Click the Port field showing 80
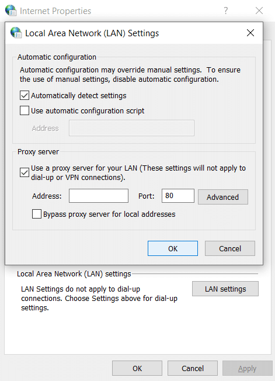275x381 pixels. pyautogui.click(x=178, y=196)
